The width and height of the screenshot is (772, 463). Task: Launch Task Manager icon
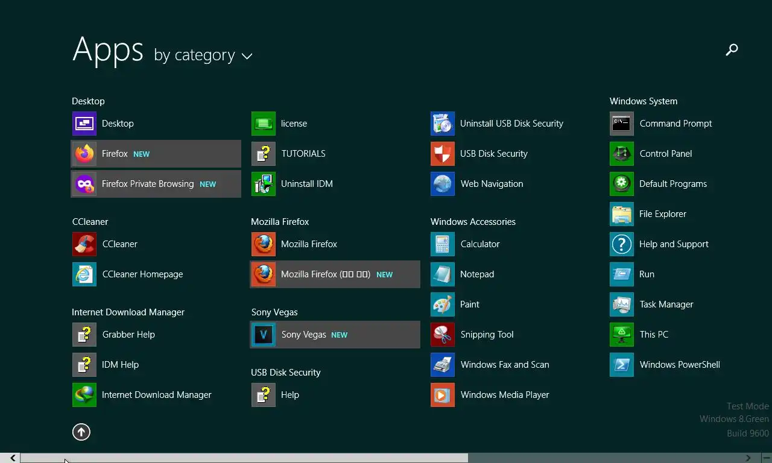[x=622, y=304]
